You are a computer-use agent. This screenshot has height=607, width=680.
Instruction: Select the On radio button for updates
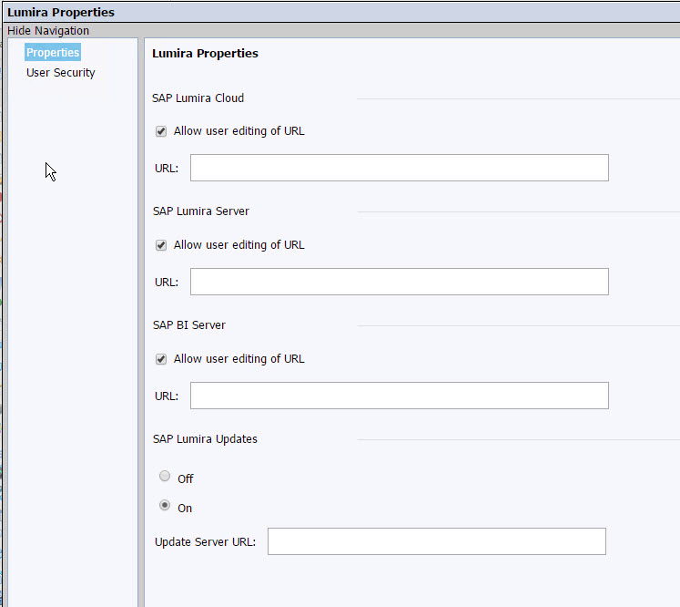(x=165, y=506)
